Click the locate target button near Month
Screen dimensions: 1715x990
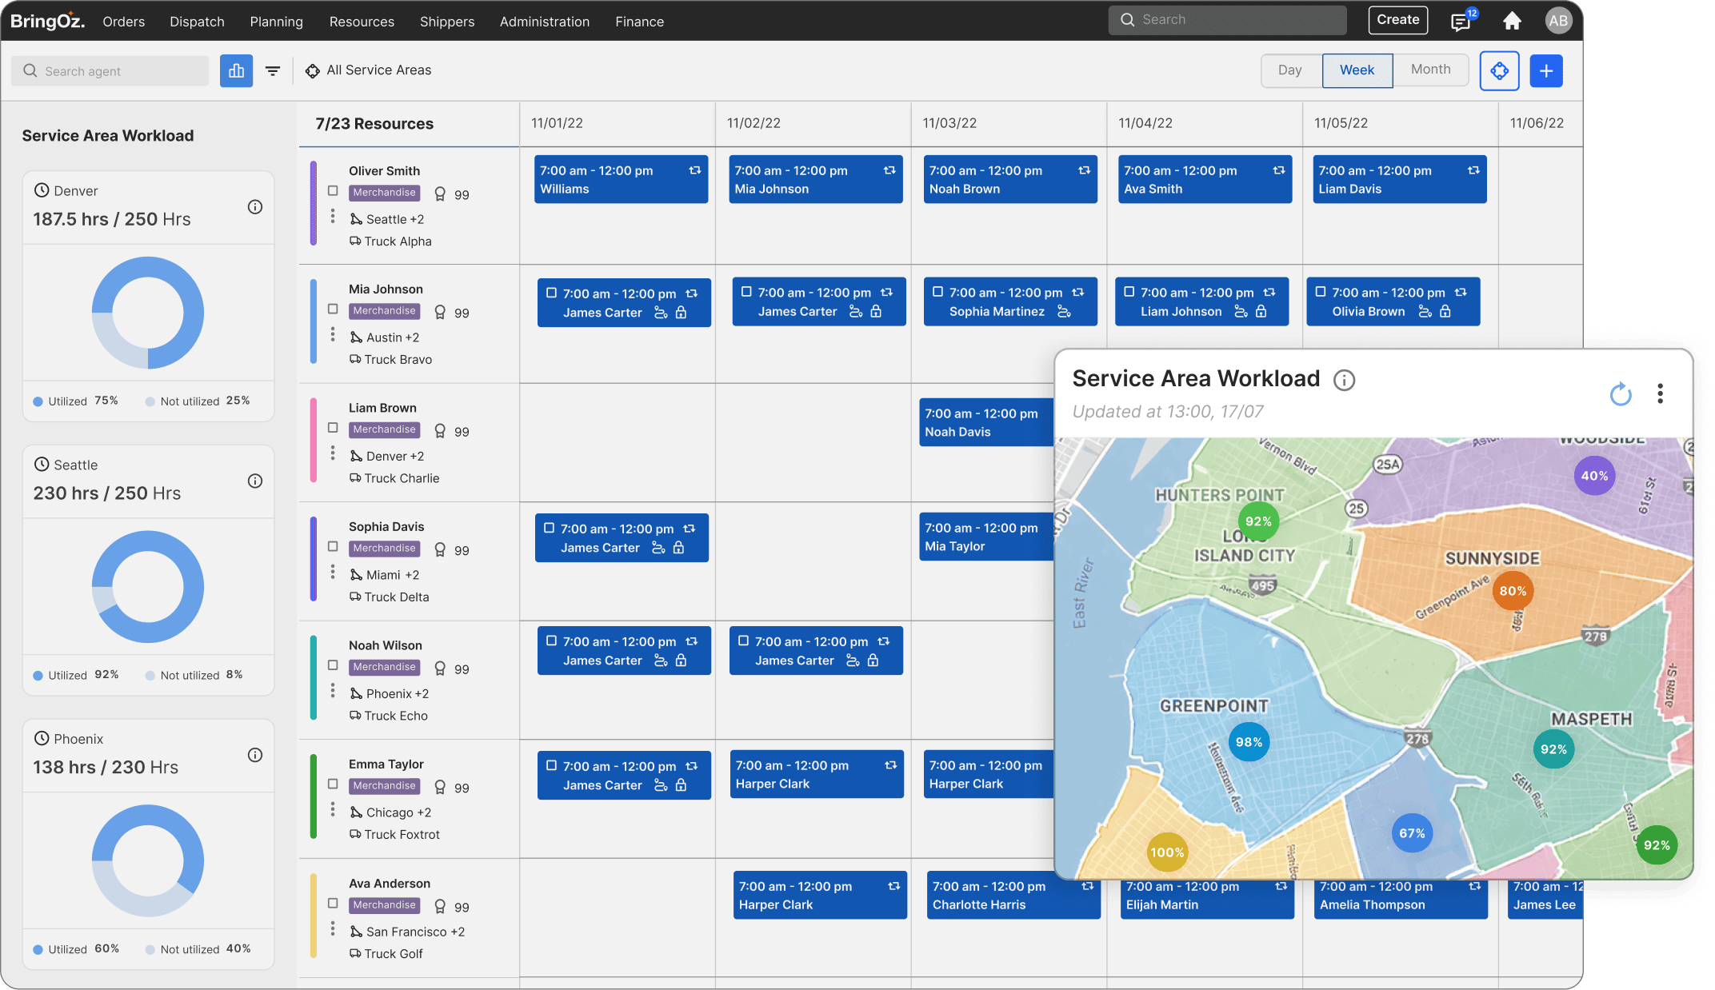pos(1499,71)
